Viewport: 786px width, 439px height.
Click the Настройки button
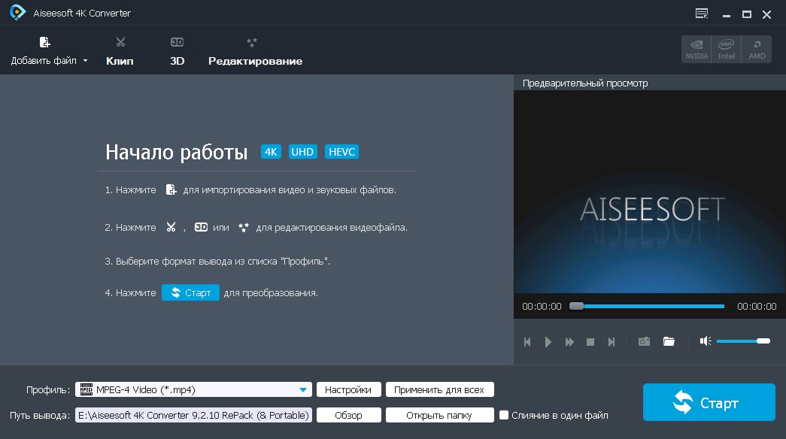pos(348,389)
